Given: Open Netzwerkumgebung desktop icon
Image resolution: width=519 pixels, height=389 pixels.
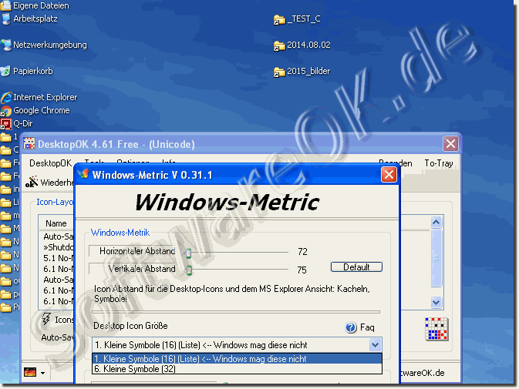Looking at the screenshot, I should click(x=5, y=45).
